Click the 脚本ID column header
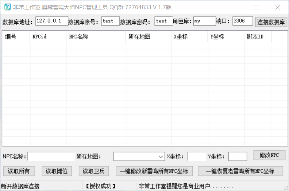The image size is (289, 191). point(258,36)
